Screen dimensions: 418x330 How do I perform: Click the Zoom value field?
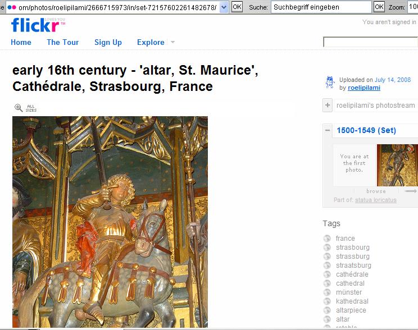tap(413, 7)
